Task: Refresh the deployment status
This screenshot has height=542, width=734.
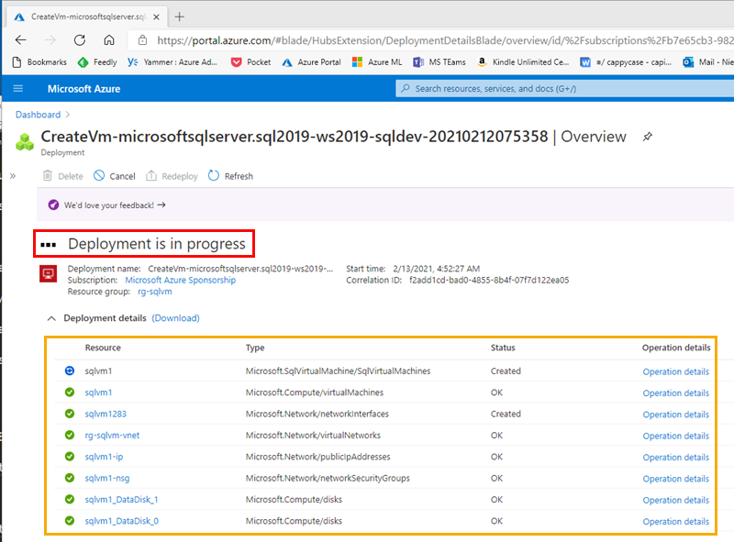Action: coord(231,176)
